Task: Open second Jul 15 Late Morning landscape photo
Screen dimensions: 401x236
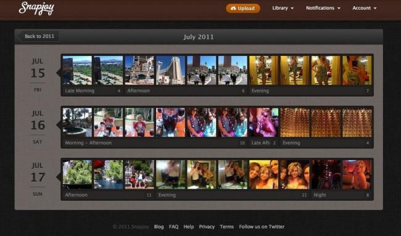Action: 108,70
